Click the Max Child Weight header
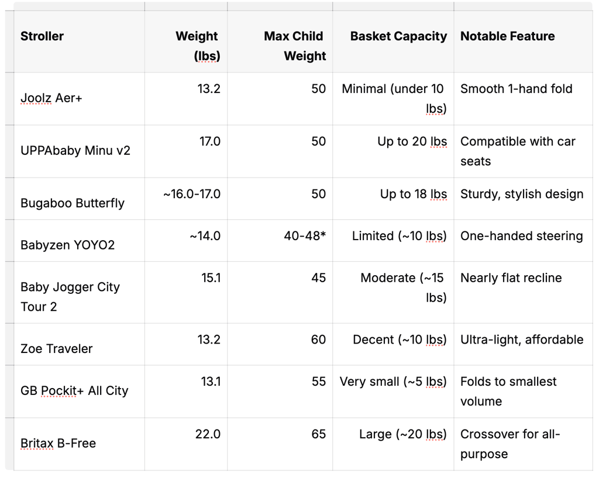 click(x=280, y=41)
